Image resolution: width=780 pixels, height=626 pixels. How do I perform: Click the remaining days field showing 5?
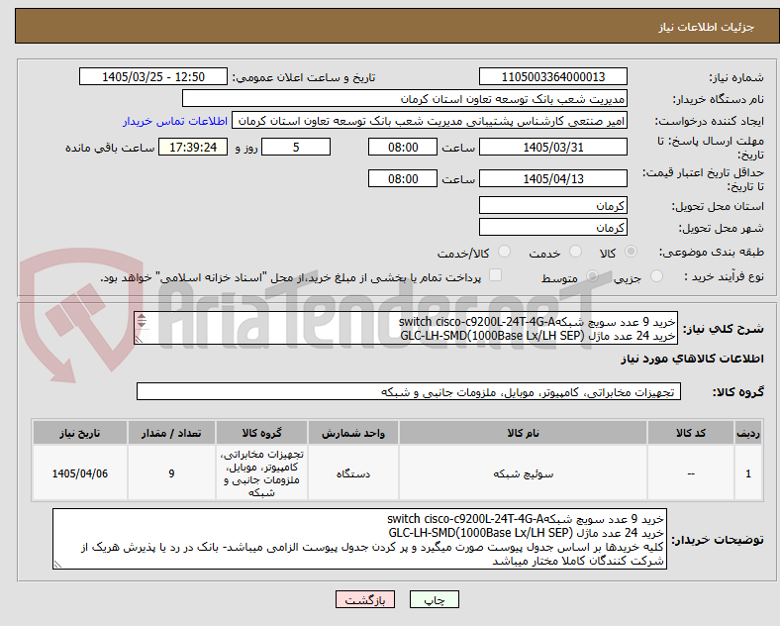pos(296,147)
